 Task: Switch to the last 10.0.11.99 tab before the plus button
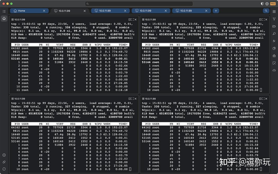coord(192,11)
